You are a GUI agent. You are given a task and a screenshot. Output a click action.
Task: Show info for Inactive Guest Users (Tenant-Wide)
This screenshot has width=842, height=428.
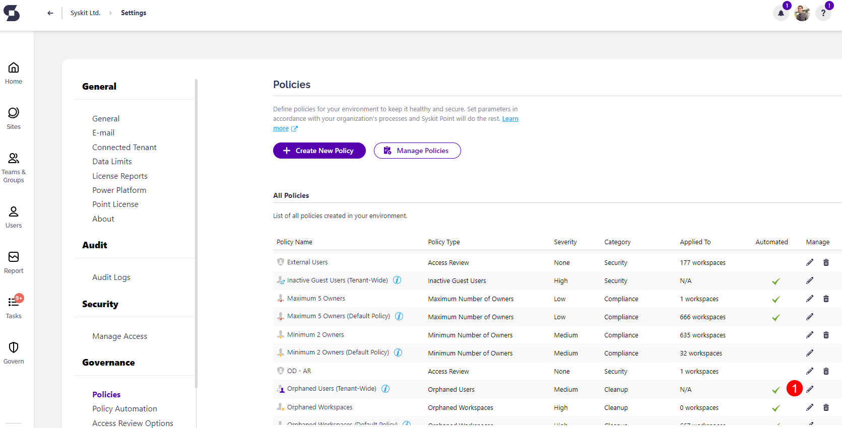(397, 280)
